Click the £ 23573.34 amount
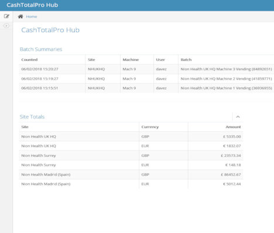274x233 pixels. 231,156
